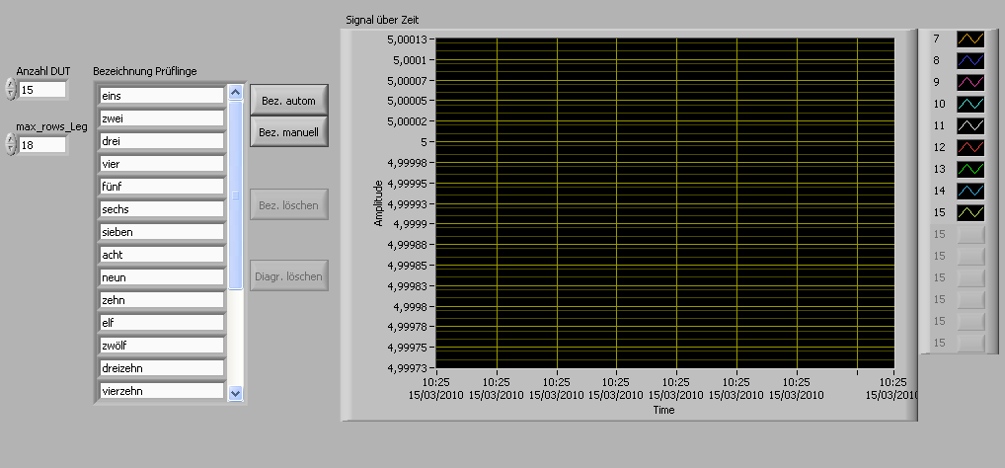This screenshot has width=1005, height=468.
Task: Select the 'acht' entry field
Action: 161,255
